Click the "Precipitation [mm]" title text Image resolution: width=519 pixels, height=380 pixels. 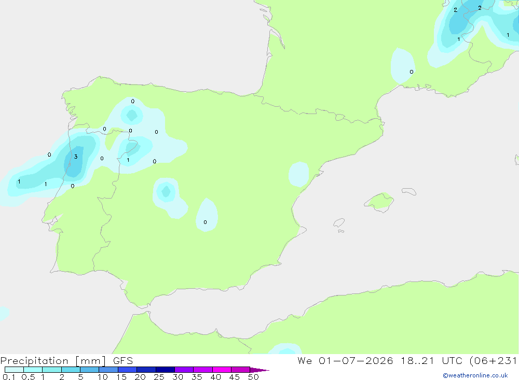tap(53, 361)
